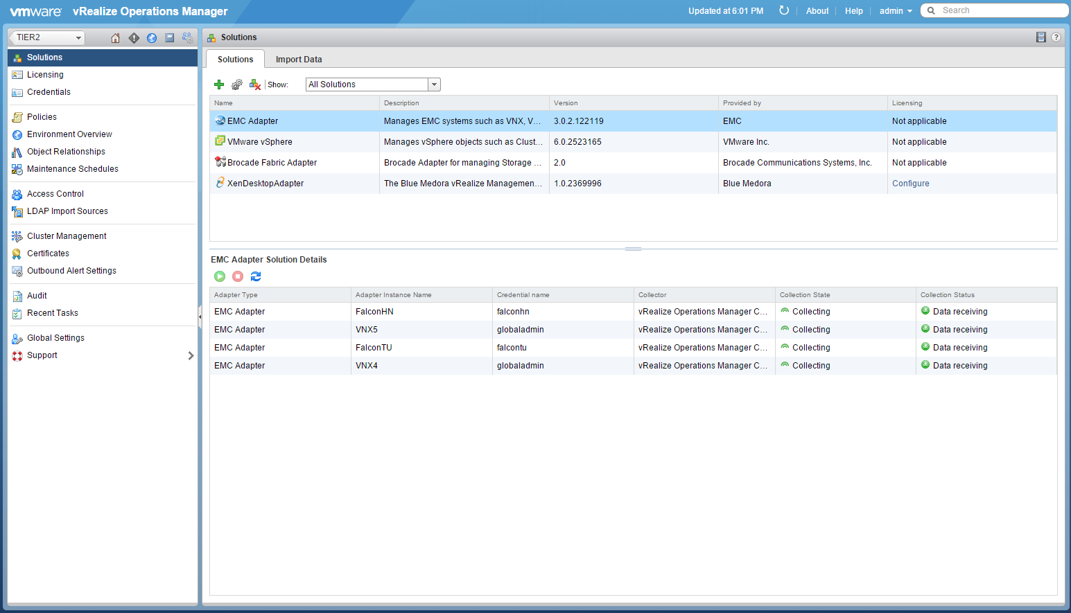The height and width of the screenshot is (613, 1071).
Task: Open the Environment globe icon in navigation bar
Action: 152,38
